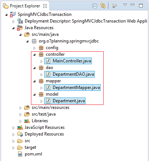Click the grayed focus task icon
149x161 pixels.
(114, 6)
